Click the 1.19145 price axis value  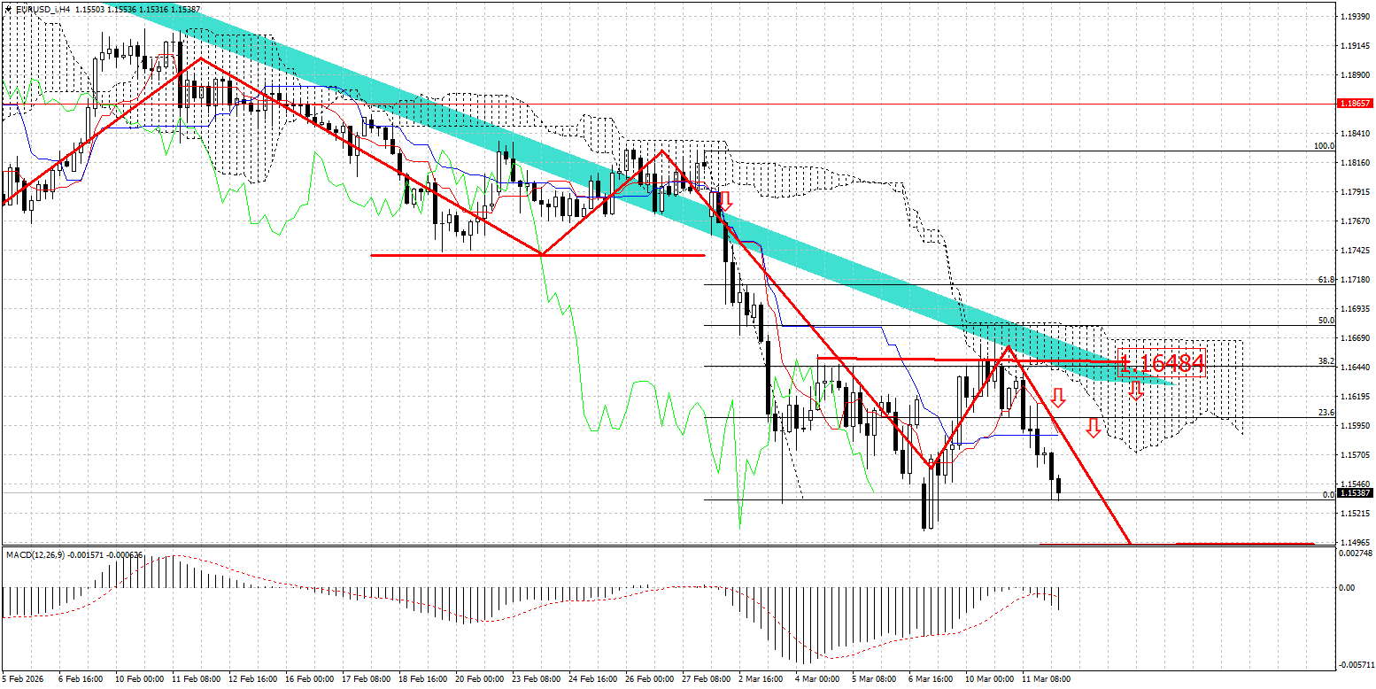[1355, 46]
